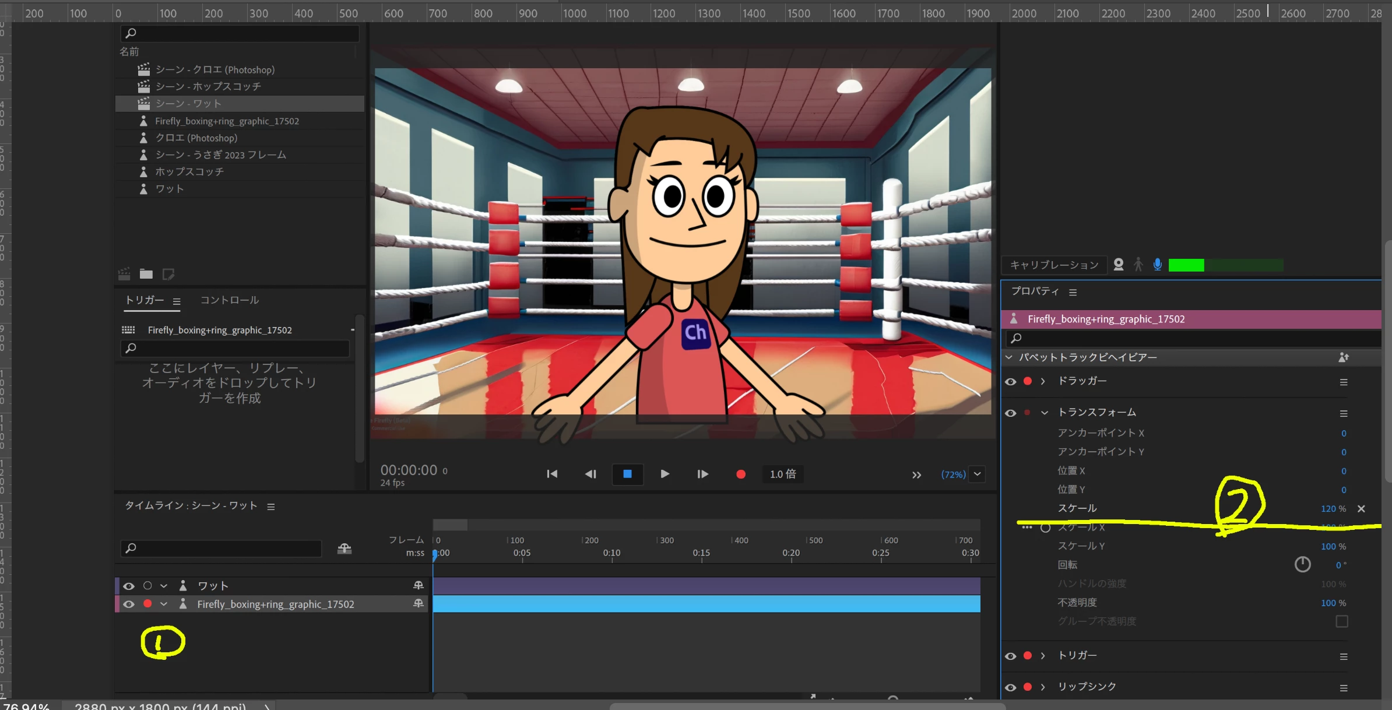This screenshot has width=1392, height=710.
Task: Collapse the トランスフォーム section
Action: pos(1044,413)
